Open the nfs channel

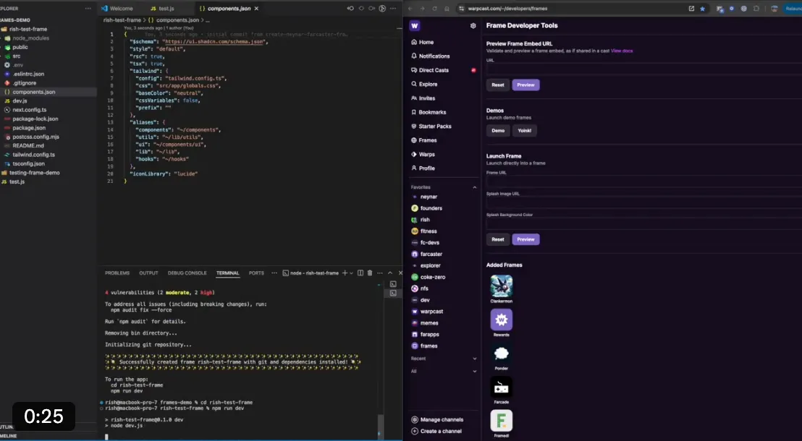point(420,288)
